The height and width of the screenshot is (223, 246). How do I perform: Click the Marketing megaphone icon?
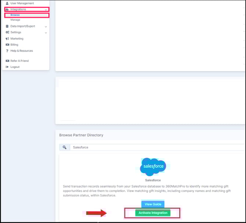[x=7, y=38]
